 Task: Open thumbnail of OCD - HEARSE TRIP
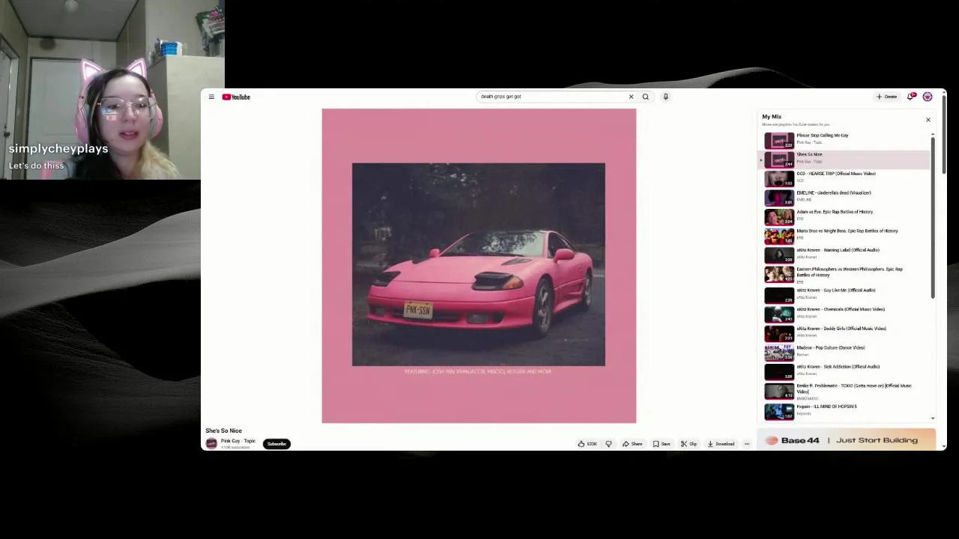click(x=779, y=178)
